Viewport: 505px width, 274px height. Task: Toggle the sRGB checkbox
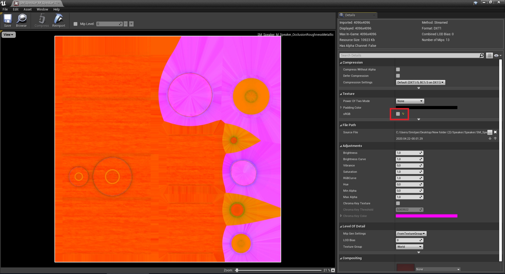point(398,114)
